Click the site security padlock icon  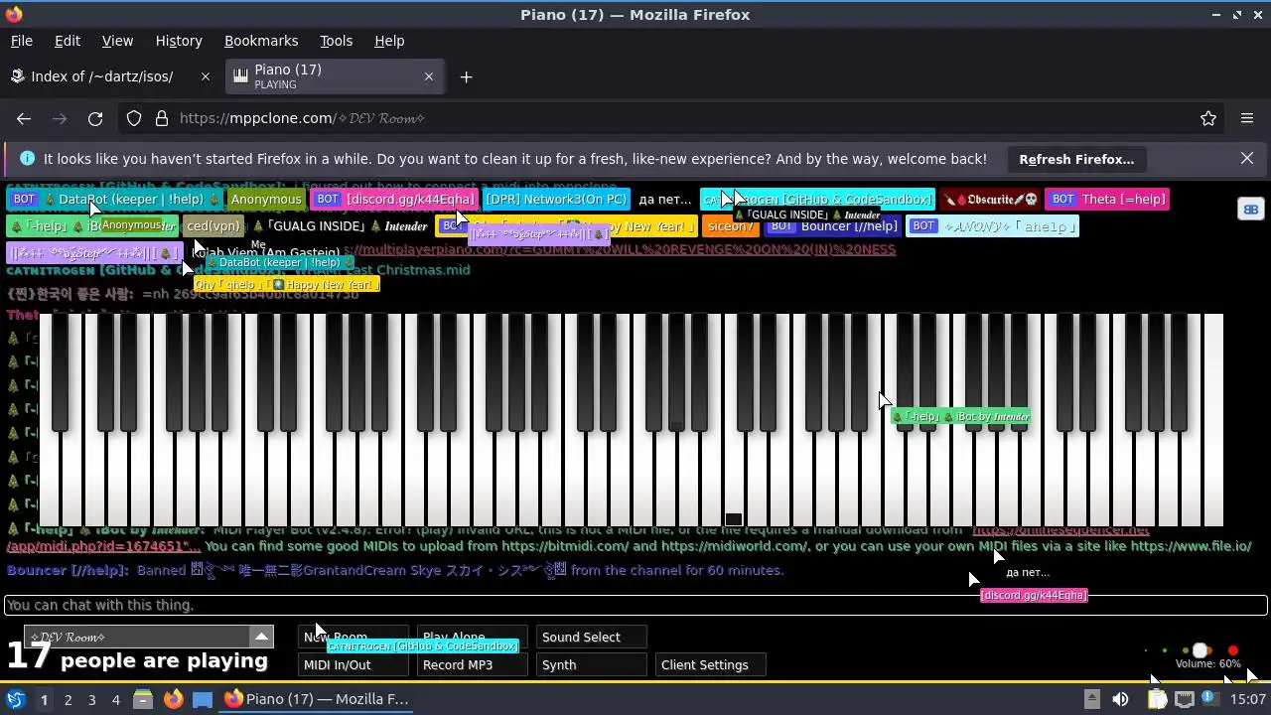tap(161, 118)
